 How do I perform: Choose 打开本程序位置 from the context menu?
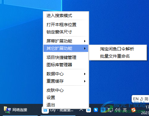tap(66, 25)
